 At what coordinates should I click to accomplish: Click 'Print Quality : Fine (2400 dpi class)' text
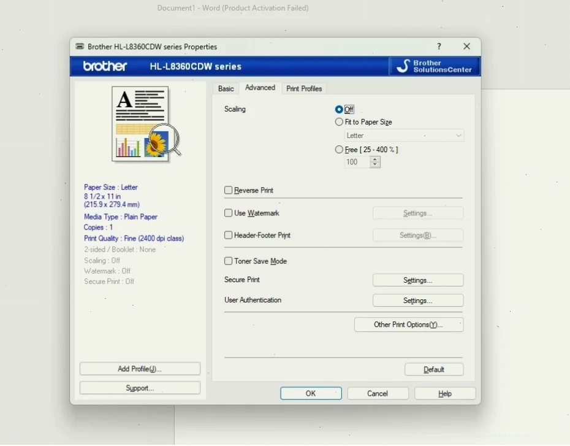134,238
